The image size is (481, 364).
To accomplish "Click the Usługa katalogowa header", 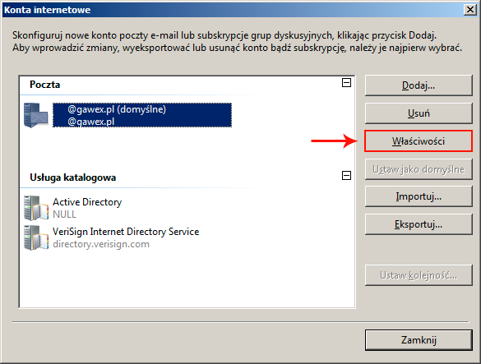I will tap(72, 177).
